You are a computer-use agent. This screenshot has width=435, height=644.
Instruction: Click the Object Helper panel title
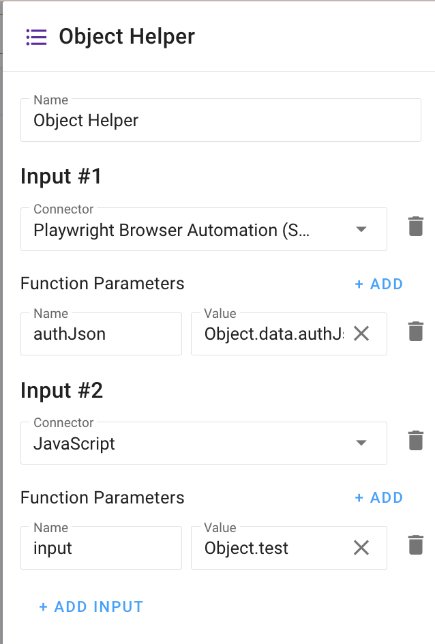coord(127,37)
